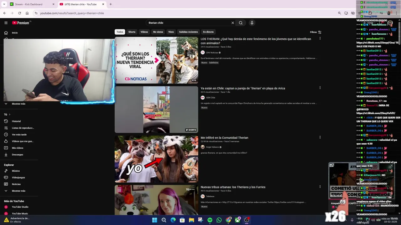Open title 'LOS THERIAN: ¿Qué hay detrás'
This screenshot has height=225, width=401.
[x=256, y=41]
